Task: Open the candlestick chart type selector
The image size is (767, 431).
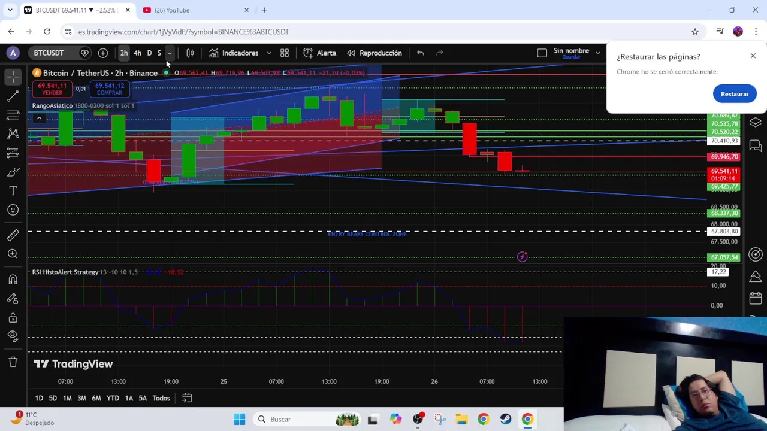Action: click(190, 53)
